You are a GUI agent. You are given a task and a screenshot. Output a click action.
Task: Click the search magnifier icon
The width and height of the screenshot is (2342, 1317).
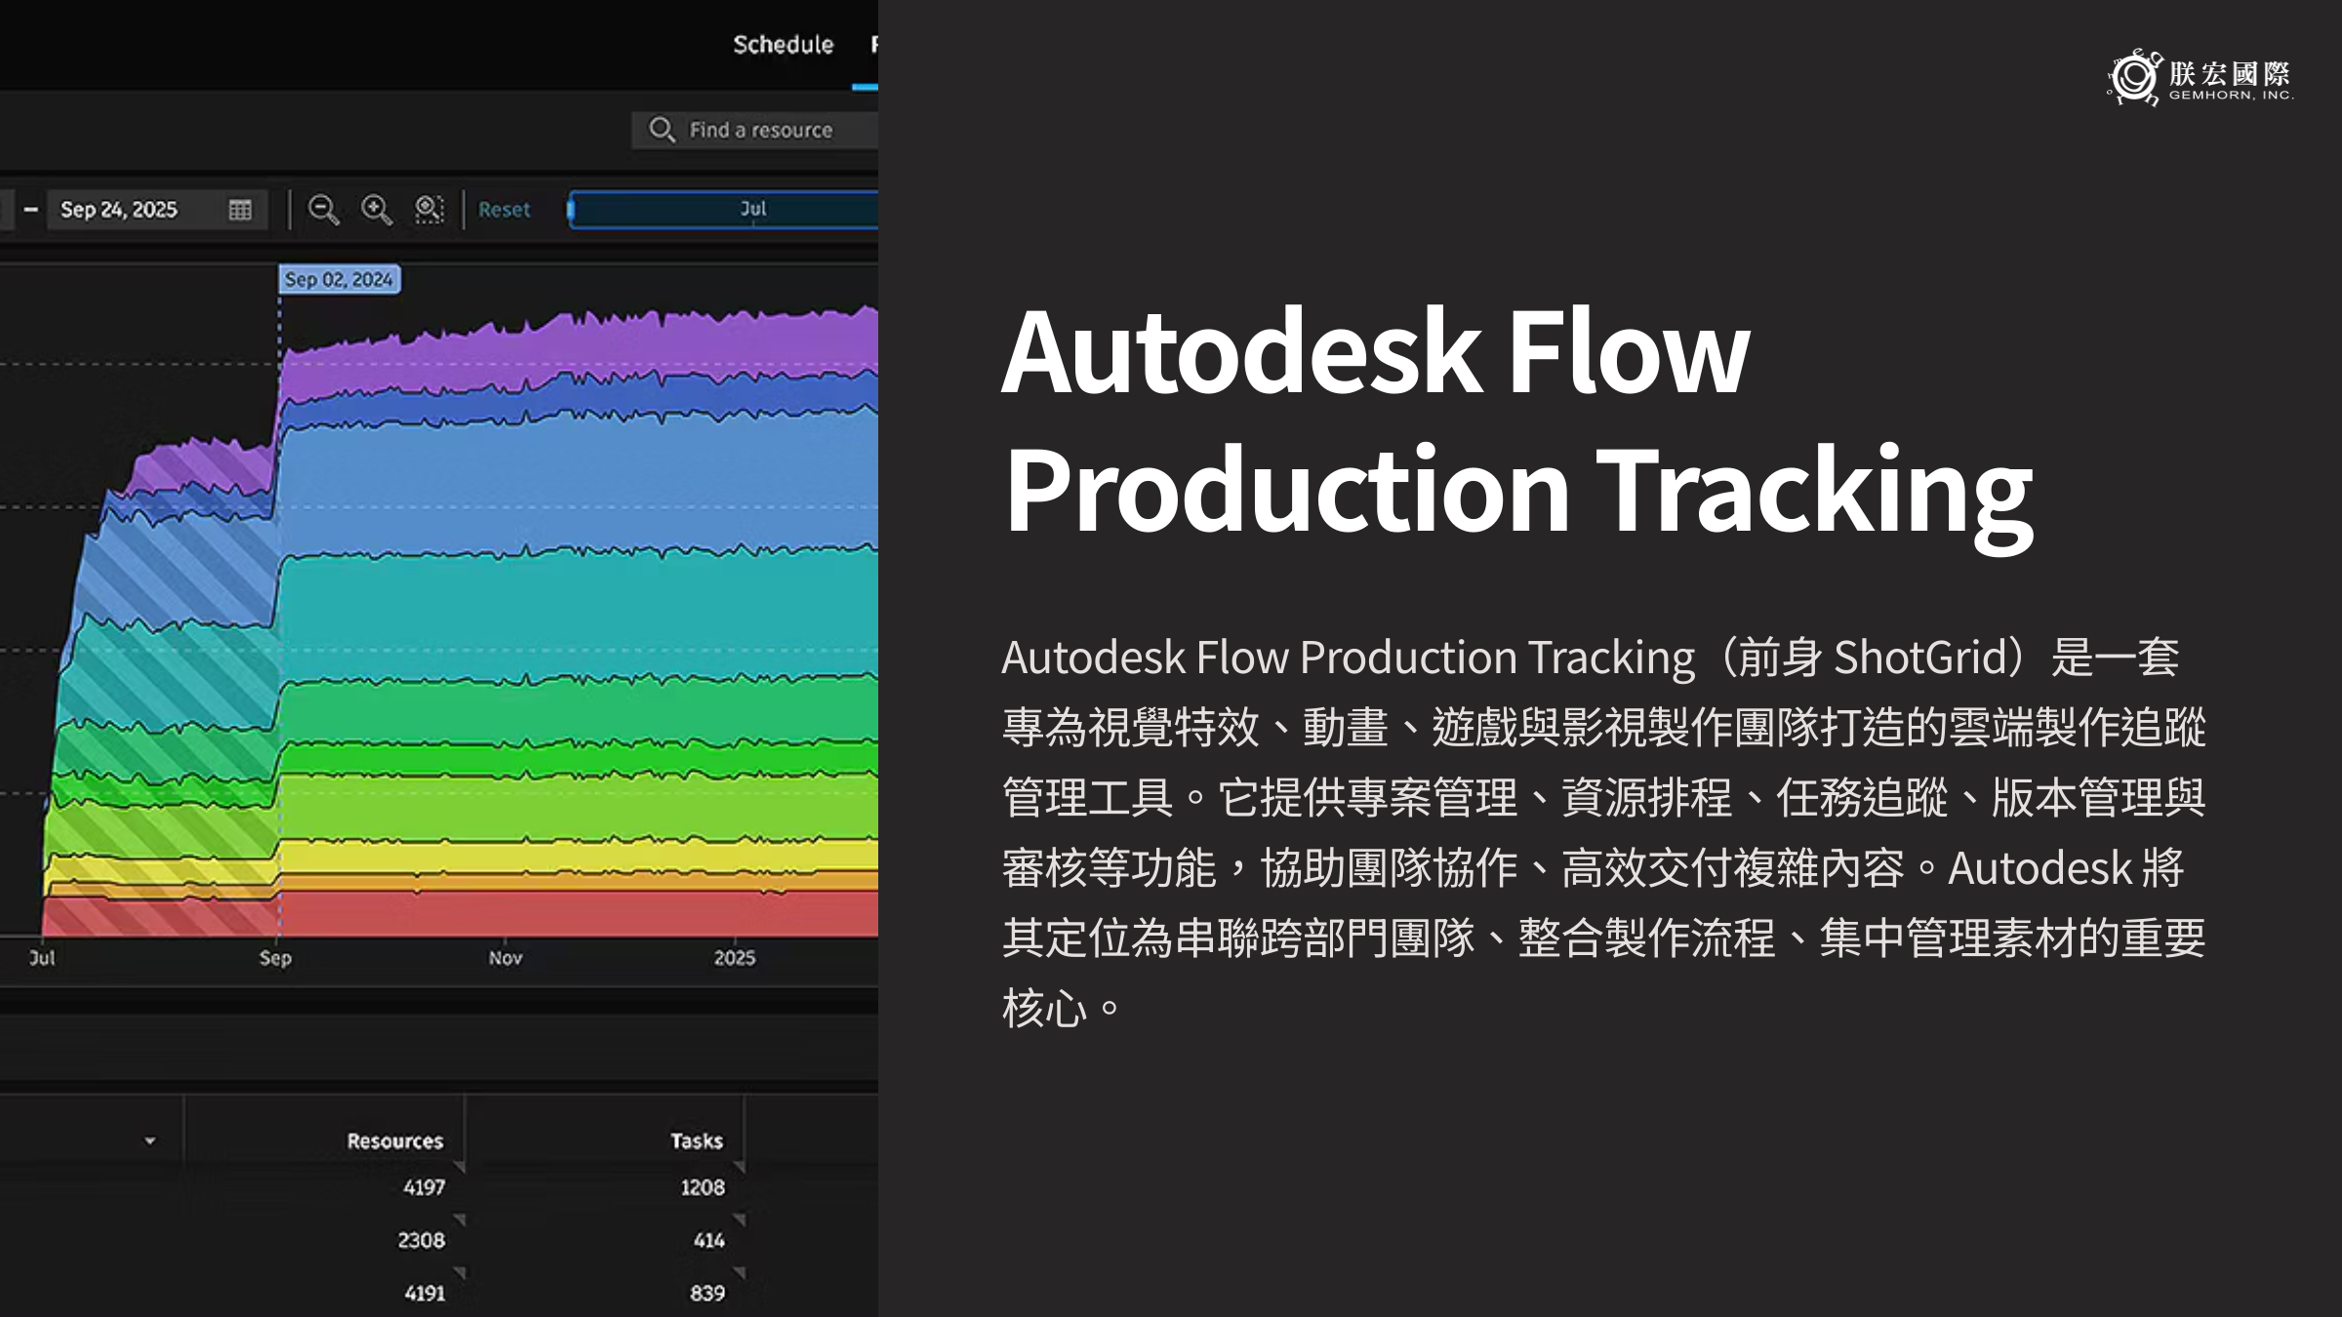pyautogui.click(x=662, y=130)
